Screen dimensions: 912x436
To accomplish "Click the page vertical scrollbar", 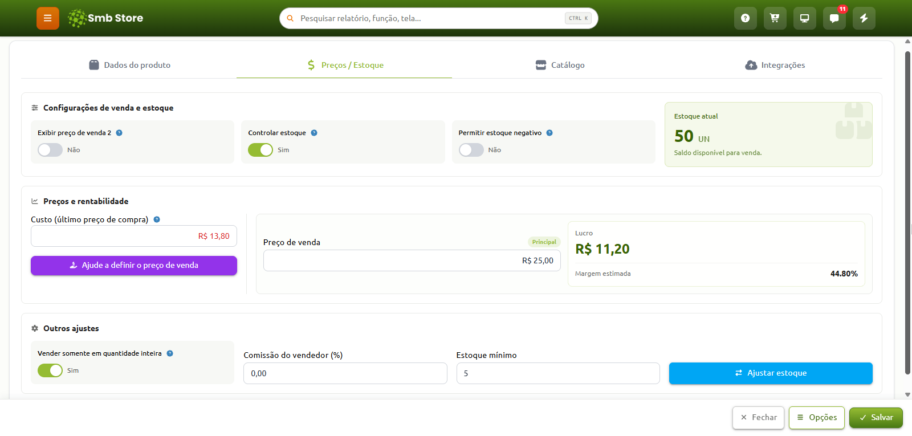I will 907,213.
